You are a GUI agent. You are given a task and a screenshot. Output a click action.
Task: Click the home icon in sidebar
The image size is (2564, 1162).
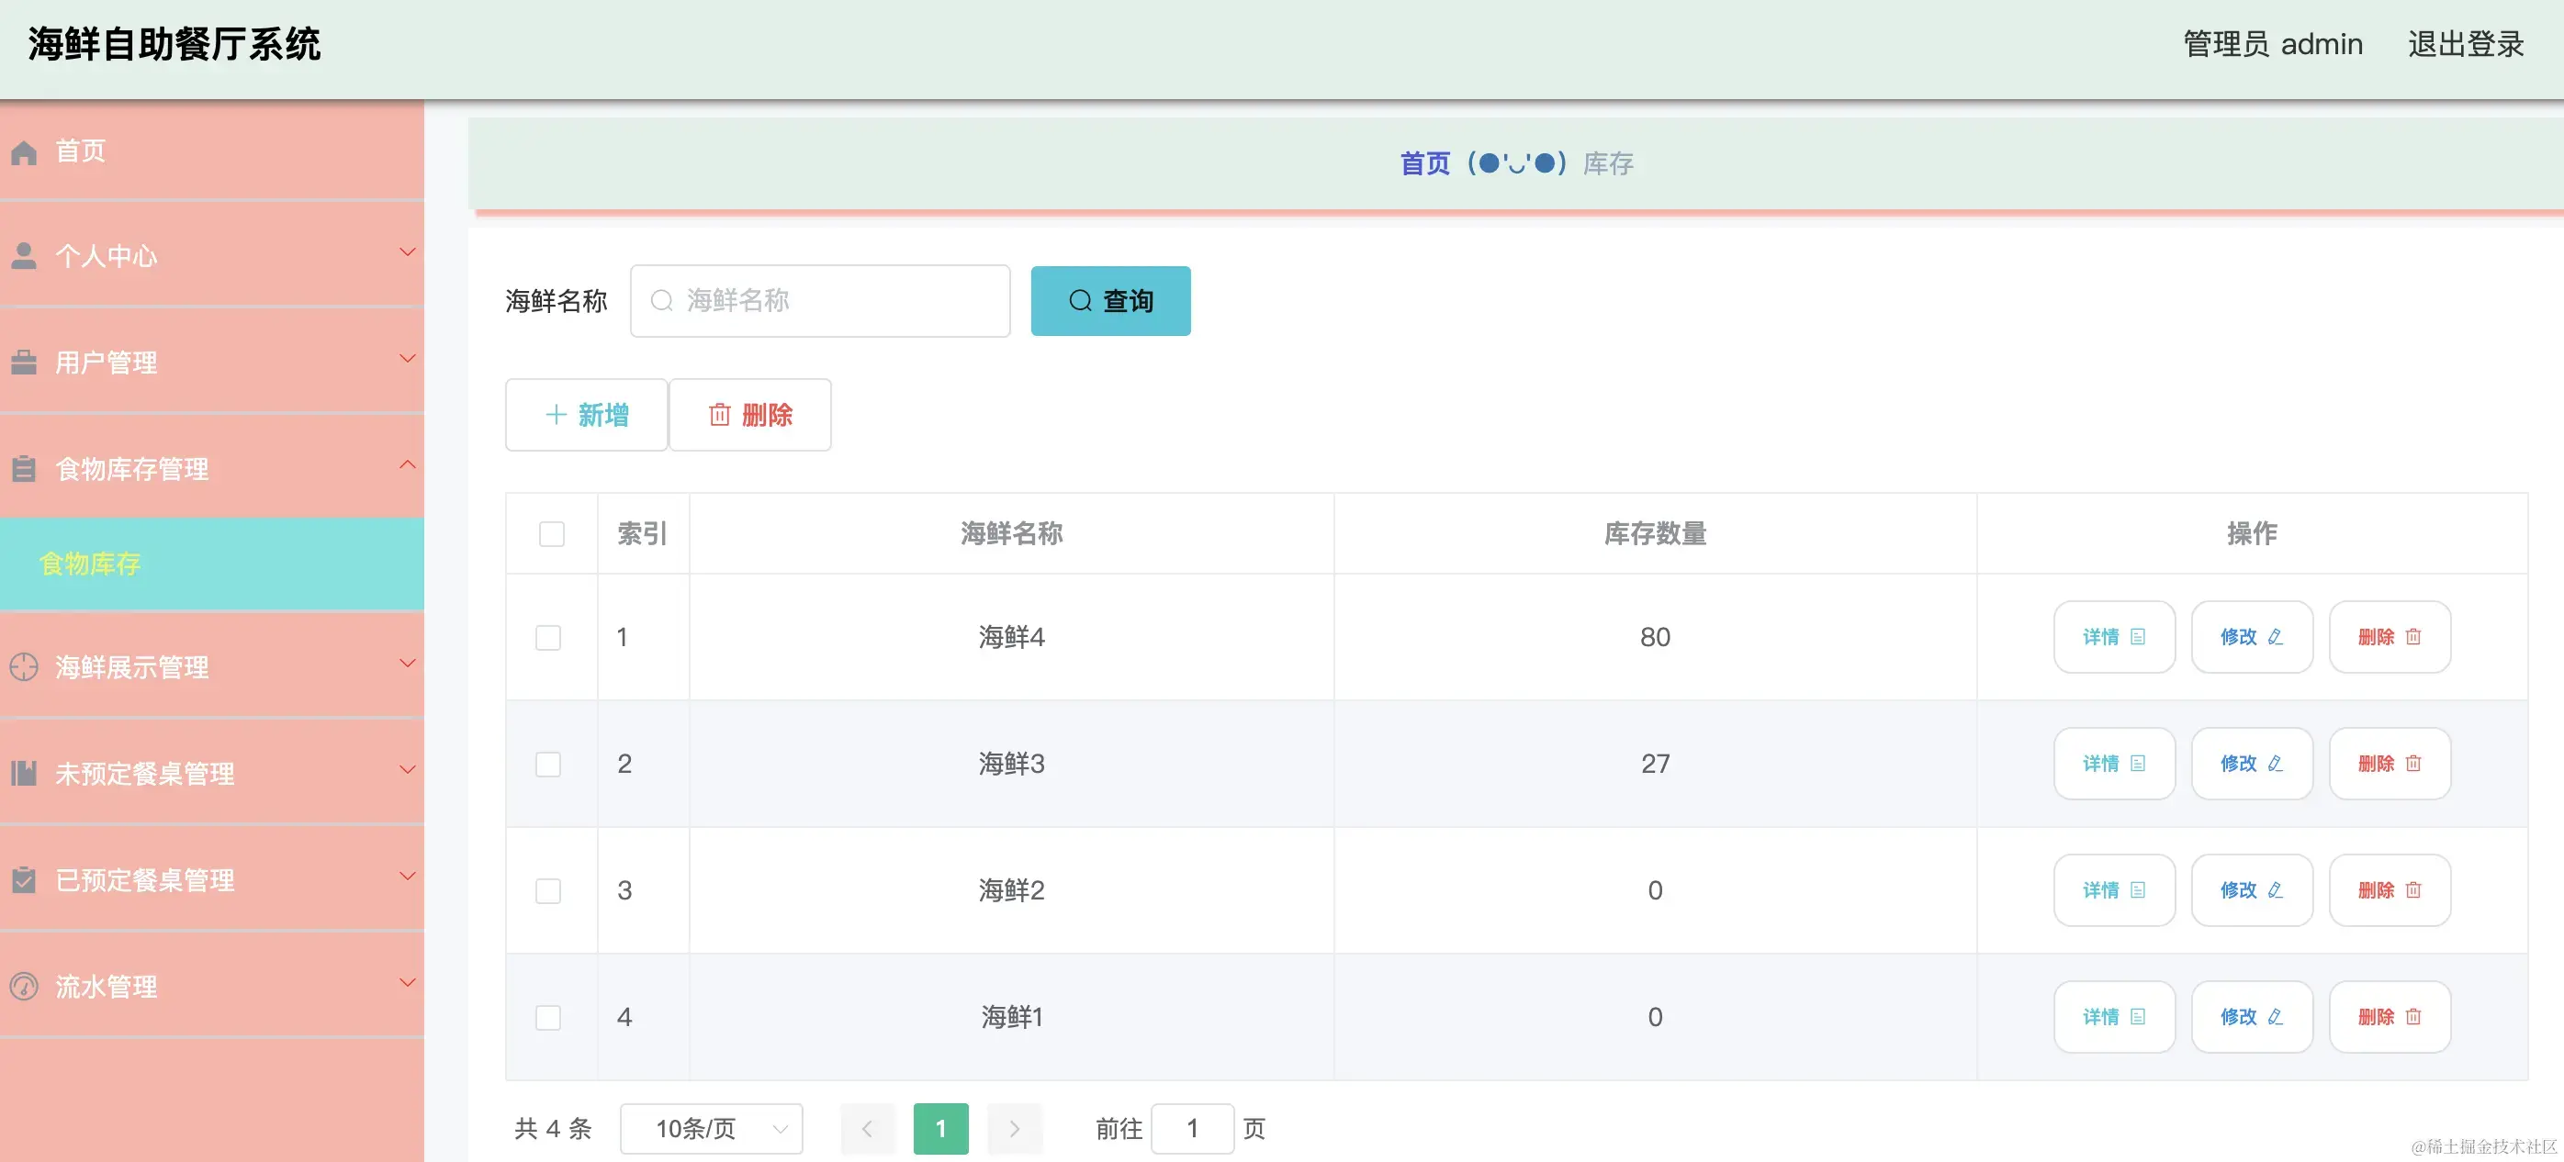[24, 152]
